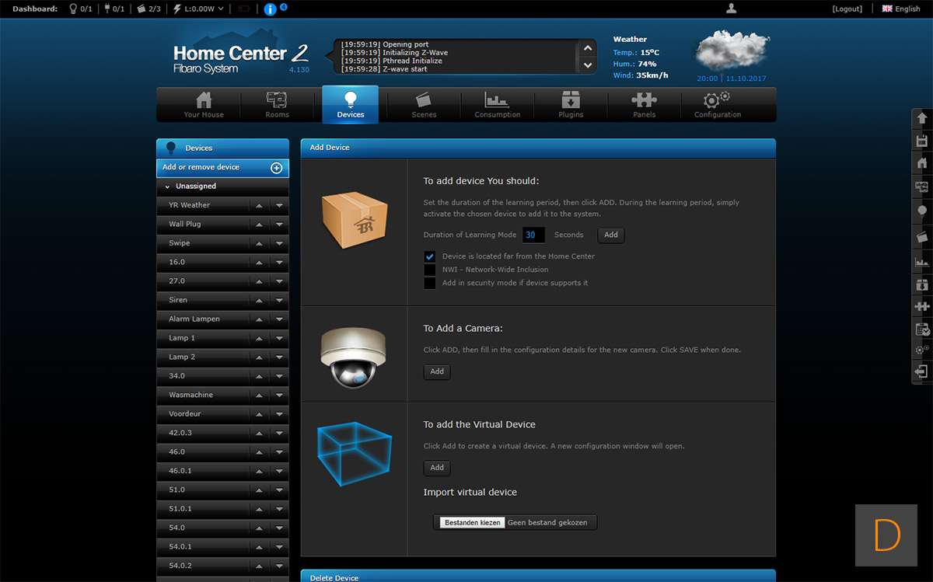Click the scroll-to-top arrow in side toolbar
This screenshot has height=582, width=933.
(x=922, y=118)
